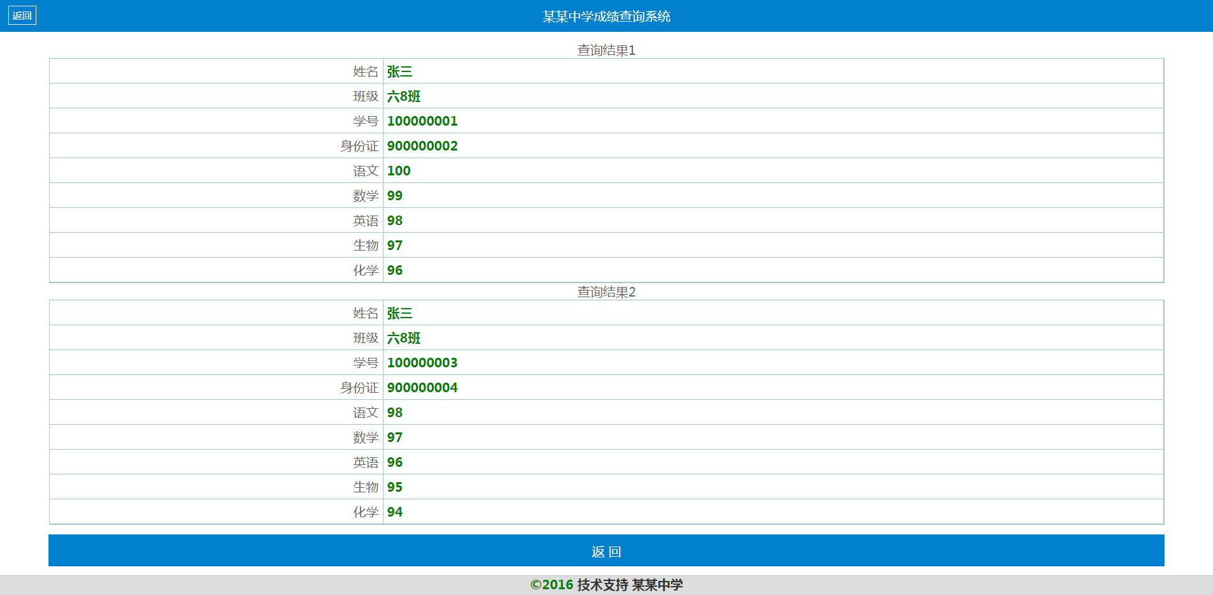The image size is (1213, 595).
Task: Click the first result's 数学 score 99
Action: 395,196
